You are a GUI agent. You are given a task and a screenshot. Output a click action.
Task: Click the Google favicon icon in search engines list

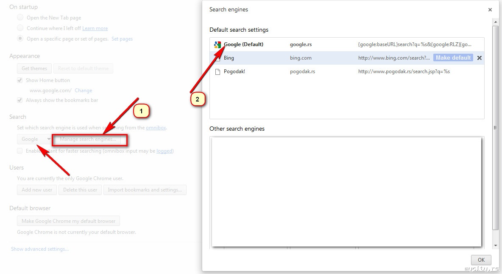pos(218,45)
